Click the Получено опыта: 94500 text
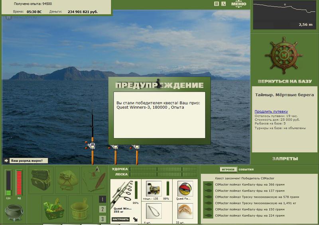Viewport: 319px width, 225px height. click(x=33, y=4)
